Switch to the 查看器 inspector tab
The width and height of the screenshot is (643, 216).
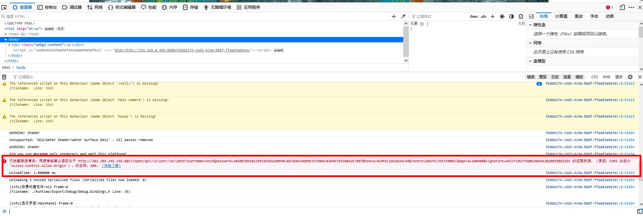22,7
